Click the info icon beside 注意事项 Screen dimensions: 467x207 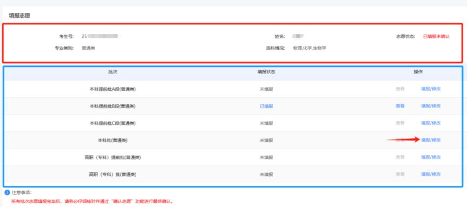pos(8,192)
